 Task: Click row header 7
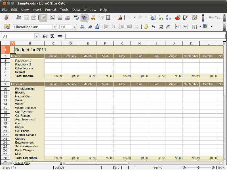[5, 76]
